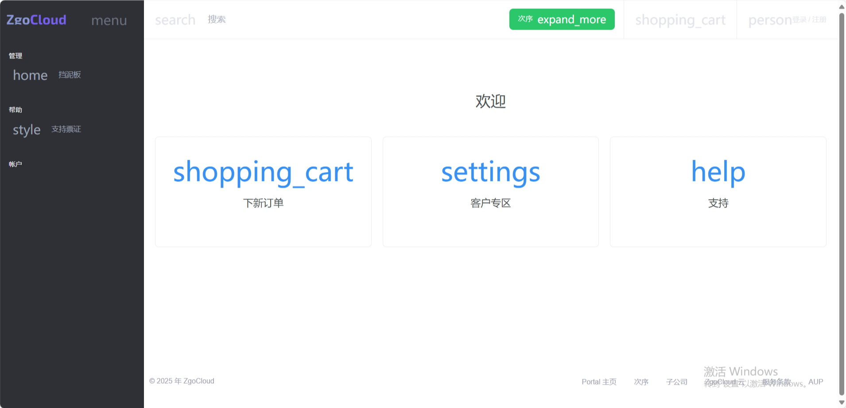This screenshot has width=846, height=408.
Task: Click the home icon in the sidebar
Action: (x=30, y=75)
